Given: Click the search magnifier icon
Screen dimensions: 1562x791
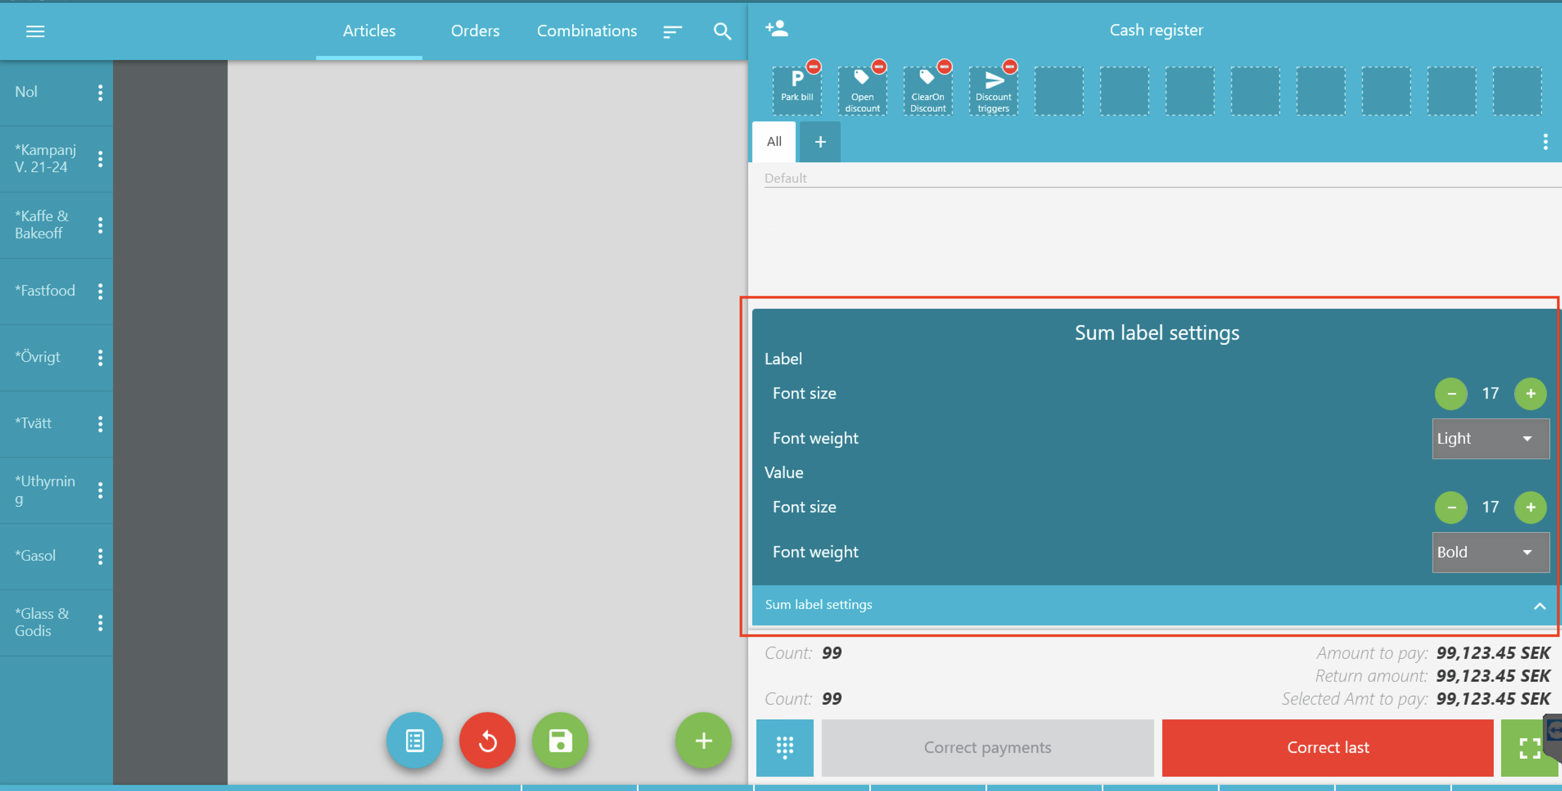Looking at the screenshot, I should [722, 31].
